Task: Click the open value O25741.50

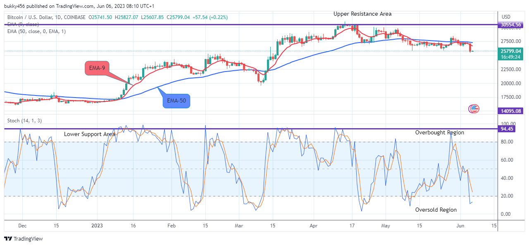Action: coord(101,17)
